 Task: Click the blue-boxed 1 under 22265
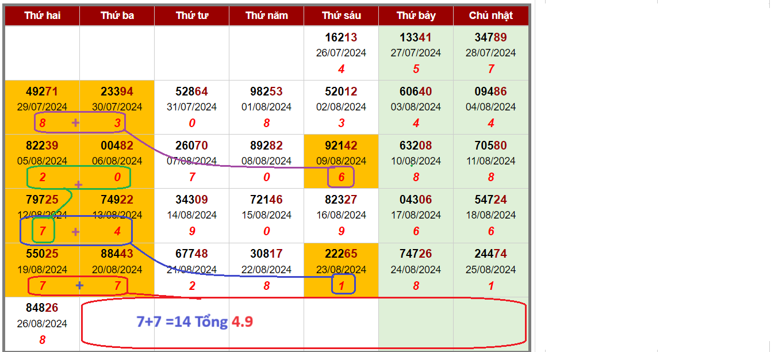343,285
